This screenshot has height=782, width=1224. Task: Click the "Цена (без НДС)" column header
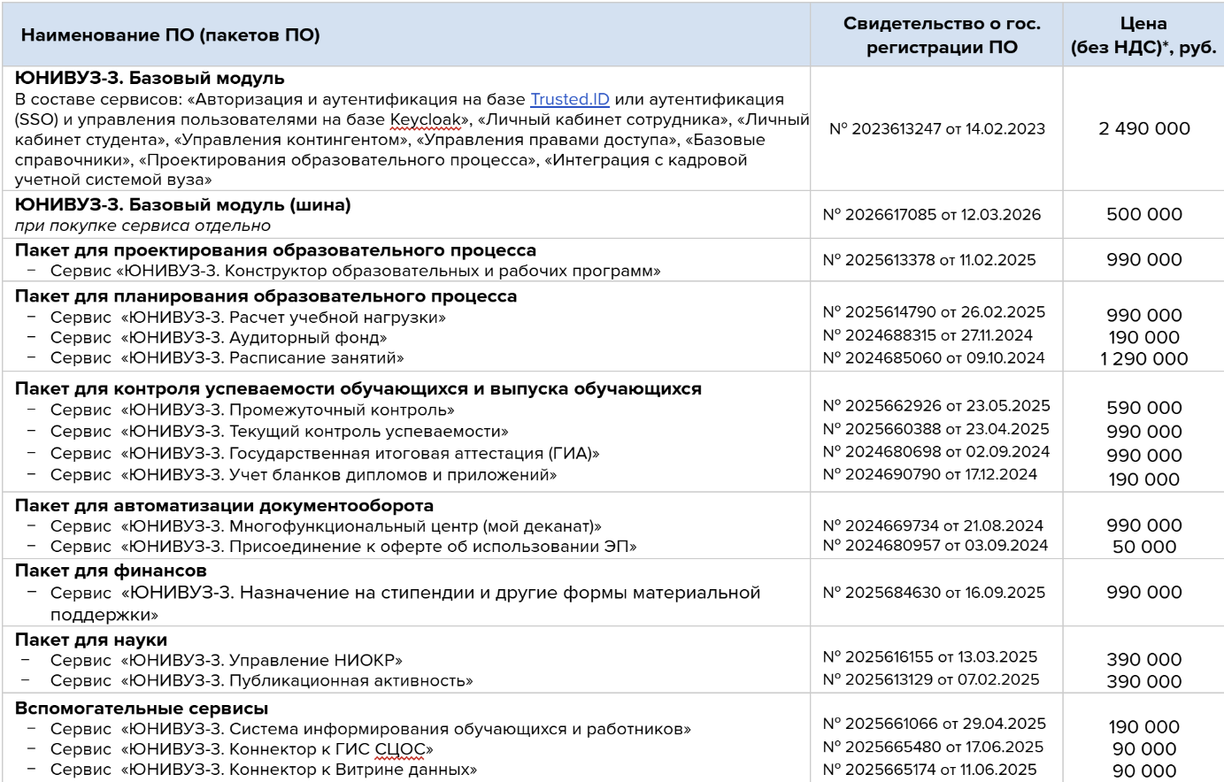(x=1143, y=35)
